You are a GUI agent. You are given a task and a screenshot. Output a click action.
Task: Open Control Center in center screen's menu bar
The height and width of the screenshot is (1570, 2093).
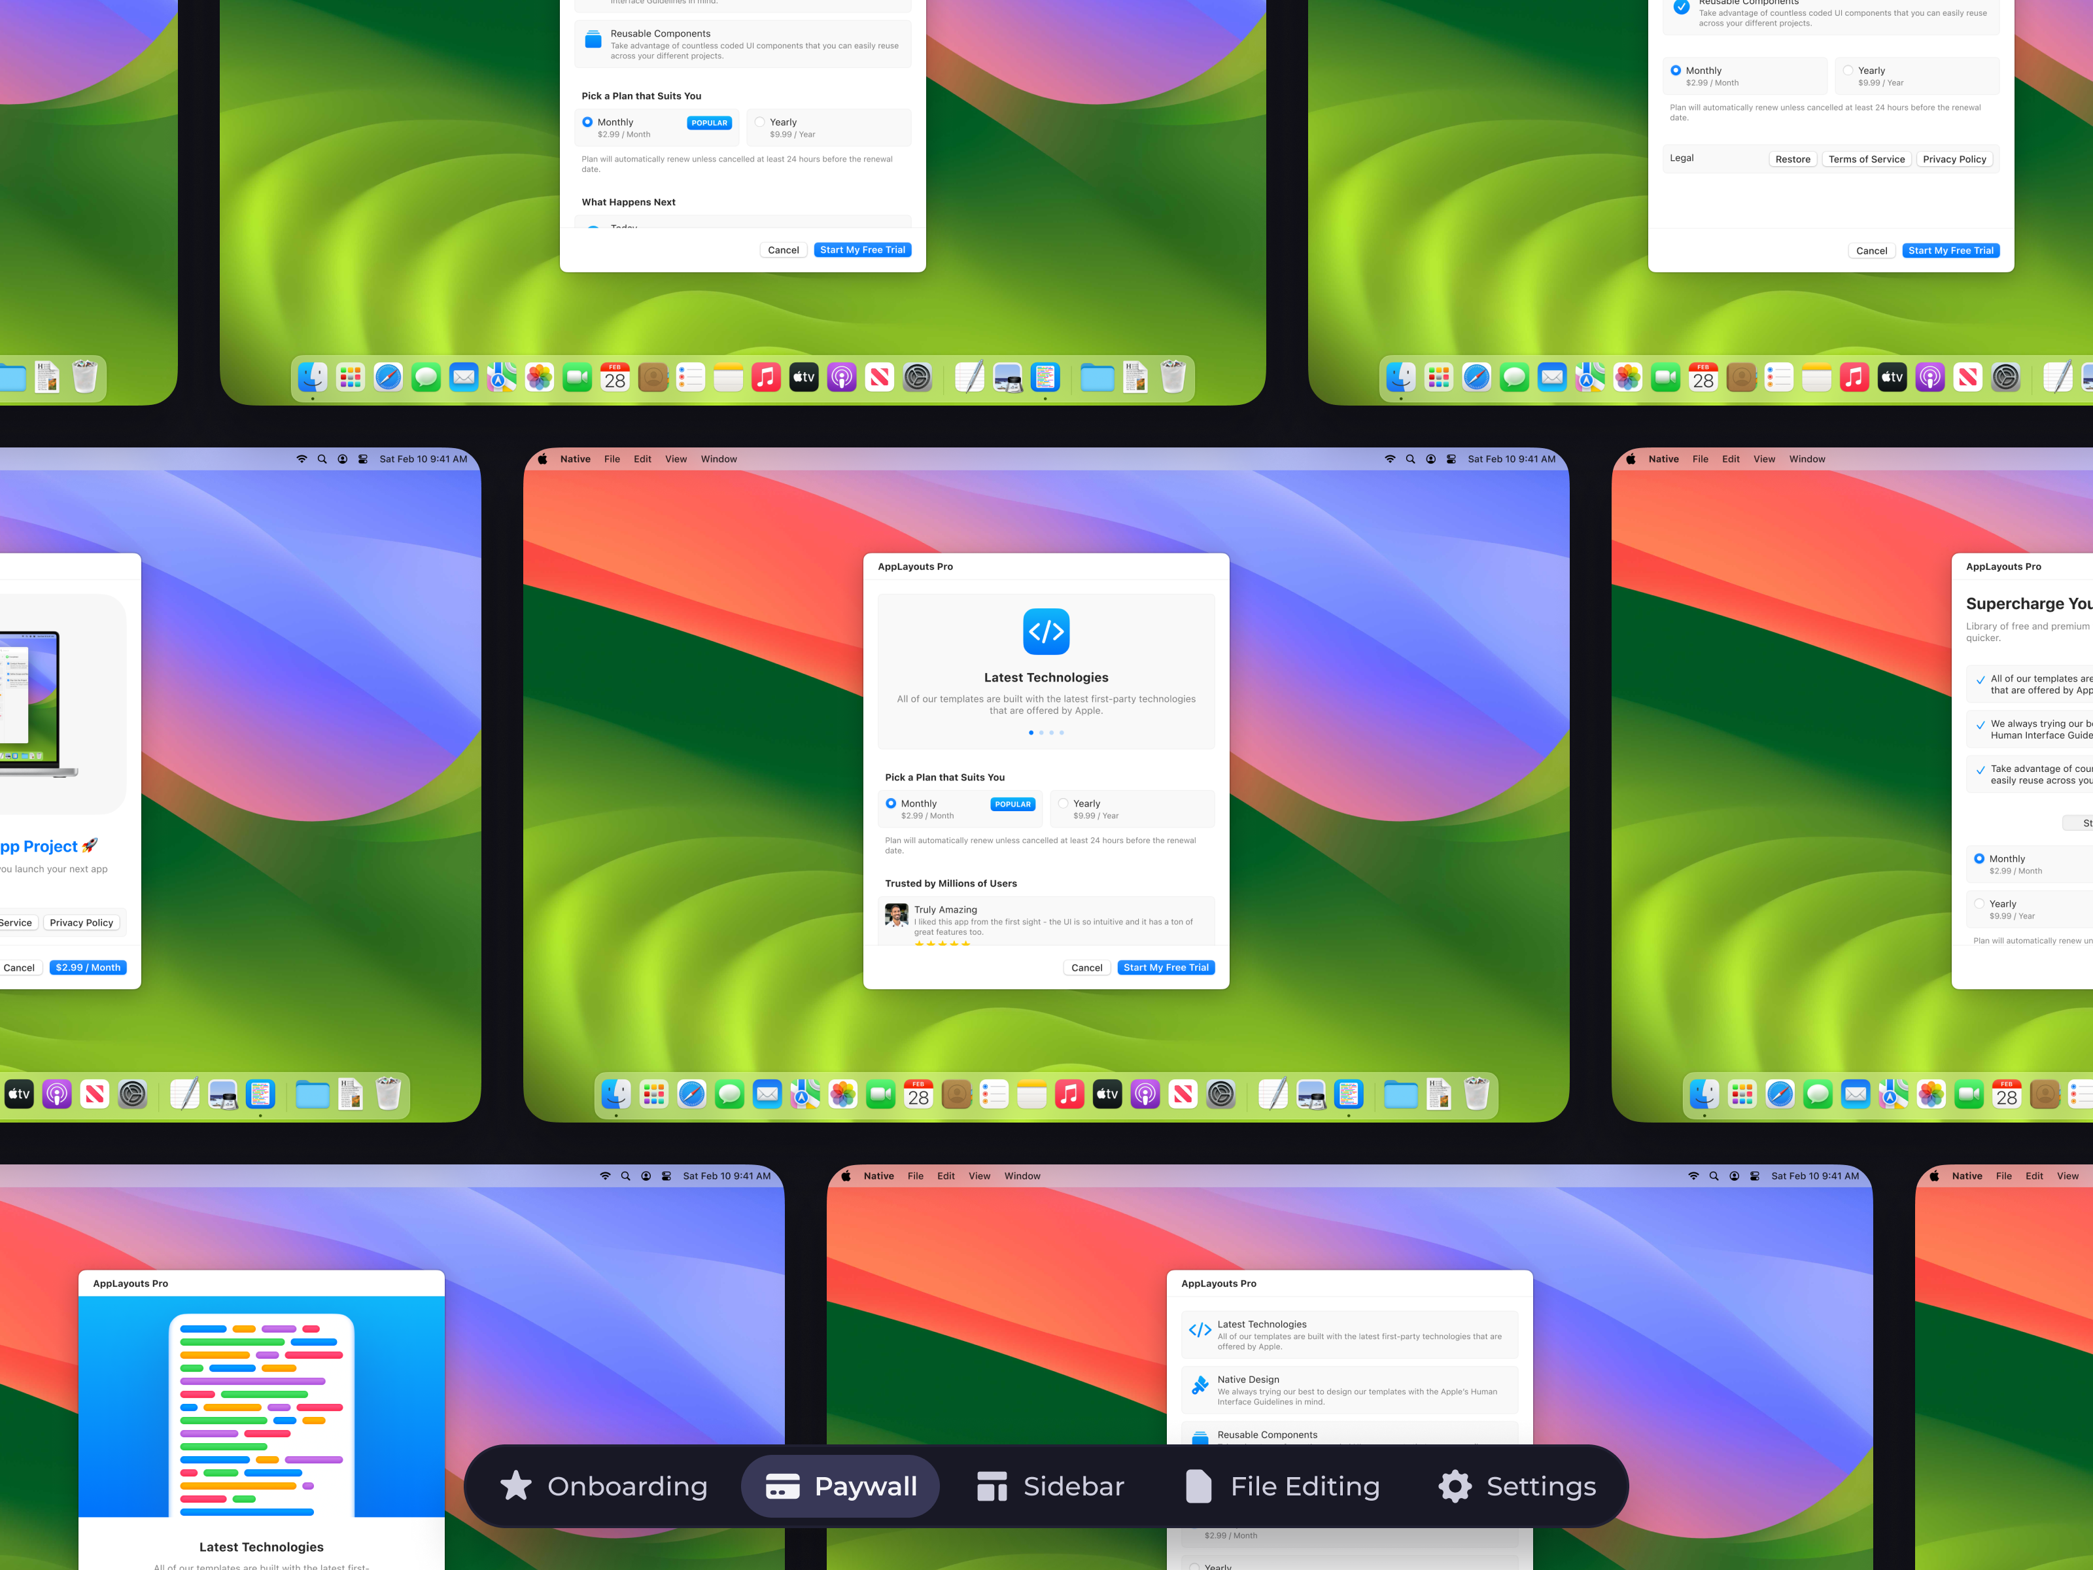click(x=1451, y=459)
